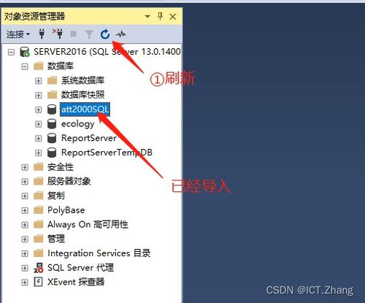The height and width of the screenshot is (303, 365).
Task: Click the Disconnect plug icon with red X
Action: click(x=58, y=34)
